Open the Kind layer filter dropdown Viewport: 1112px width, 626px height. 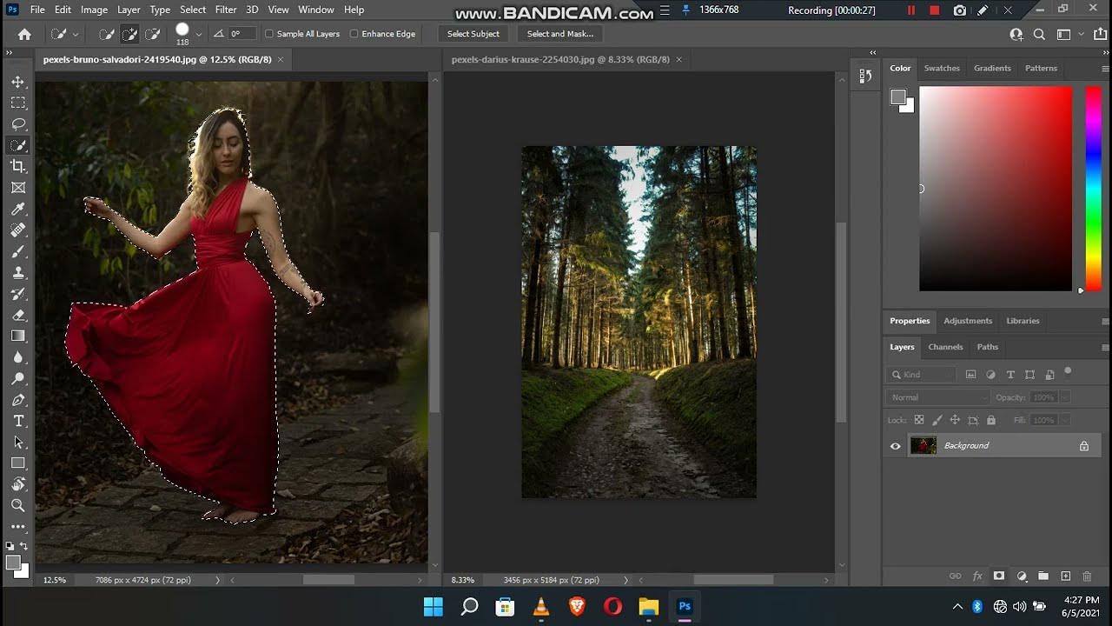coord(921,375)
